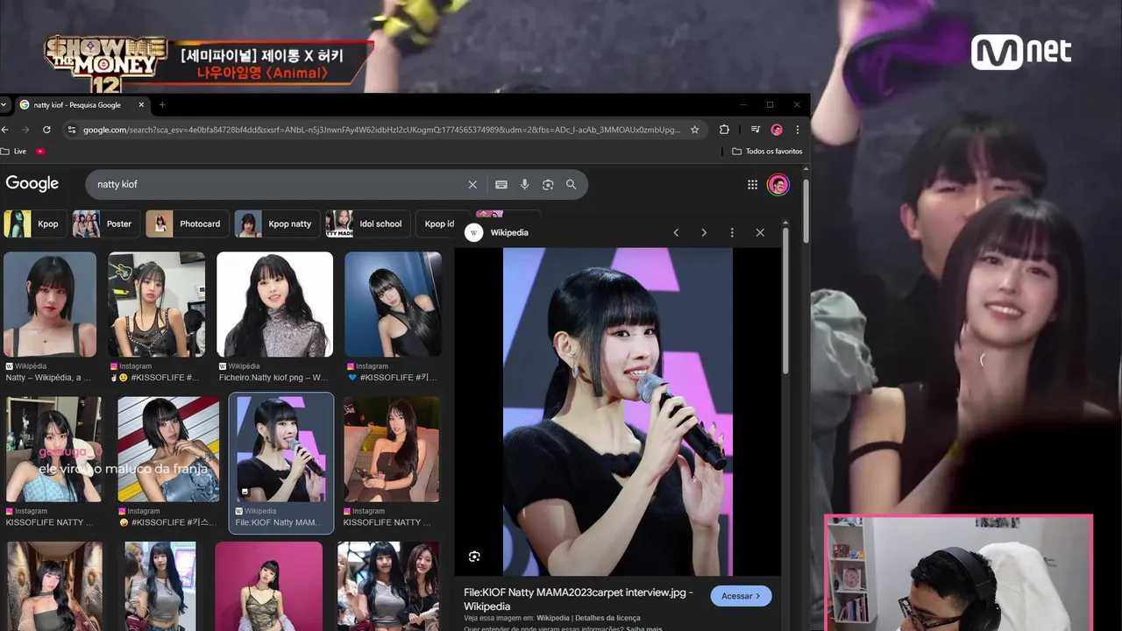Open the Todos os favoritos folder
This screenshot has width=1122, height=631.
coord(767,152)
